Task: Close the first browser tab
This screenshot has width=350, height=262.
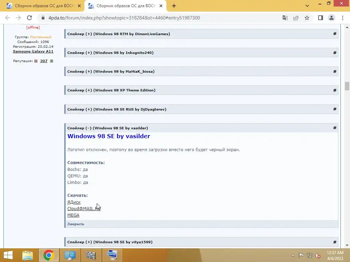Action: tap(79, 6)
